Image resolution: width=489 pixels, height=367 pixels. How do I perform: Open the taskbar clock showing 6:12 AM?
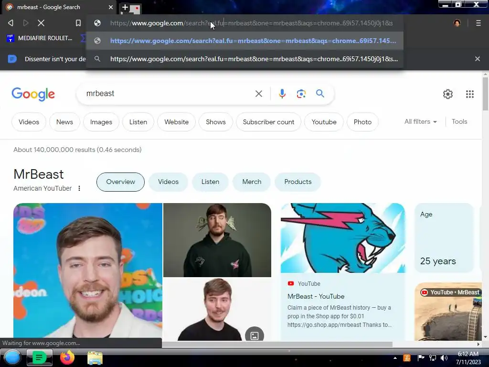tap(468, 358)
